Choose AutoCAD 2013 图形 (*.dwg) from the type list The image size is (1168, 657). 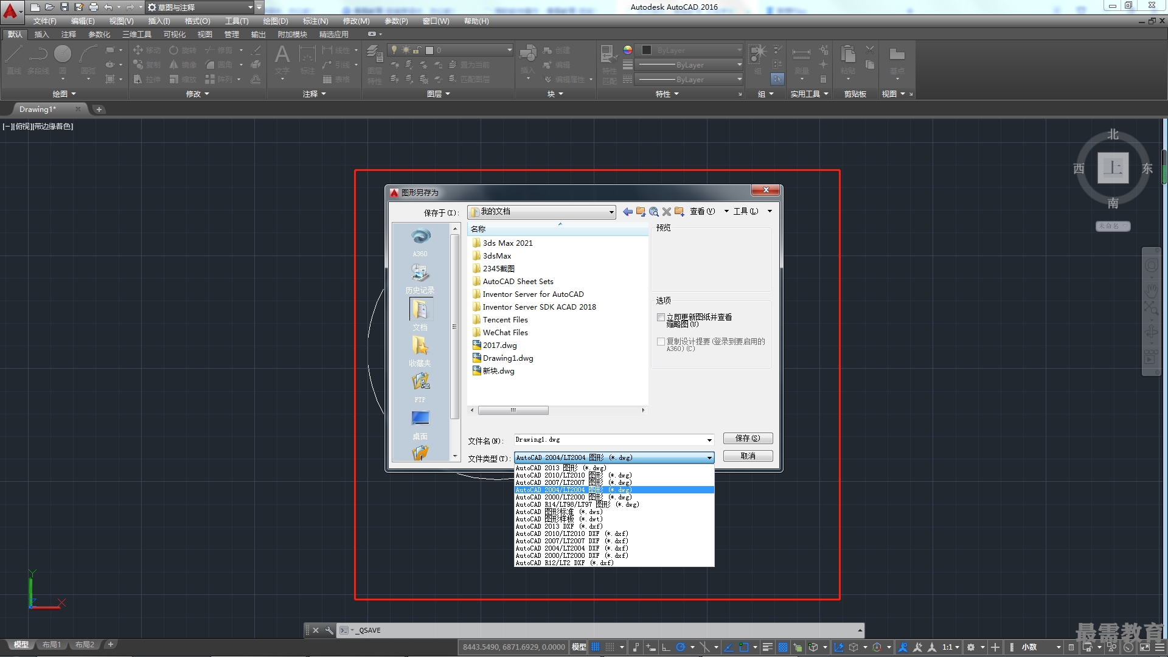point(614,468)
